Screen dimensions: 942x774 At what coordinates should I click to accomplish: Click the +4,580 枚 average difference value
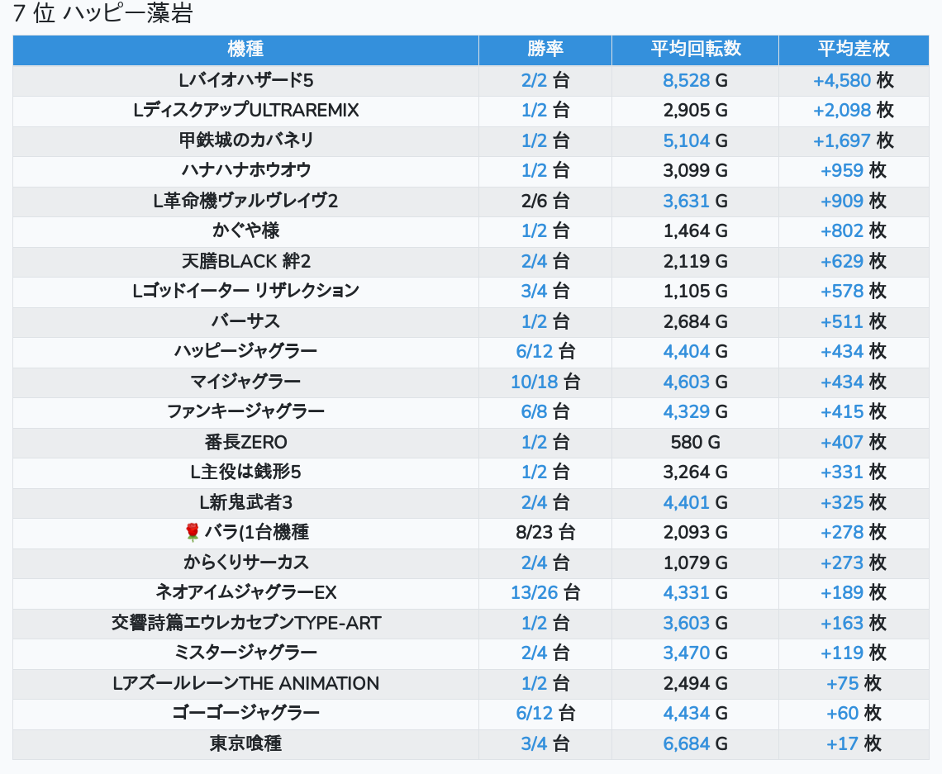[x=853, y=80]
